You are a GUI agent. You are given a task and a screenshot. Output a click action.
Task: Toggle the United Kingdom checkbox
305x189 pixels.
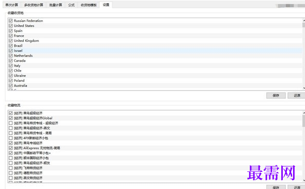(x=11, y=40)
